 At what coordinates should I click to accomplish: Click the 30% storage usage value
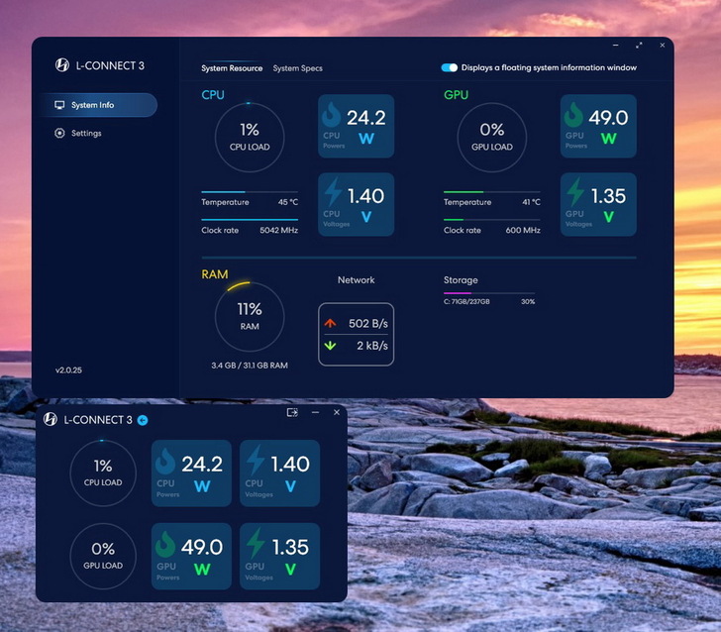[528, 302]
